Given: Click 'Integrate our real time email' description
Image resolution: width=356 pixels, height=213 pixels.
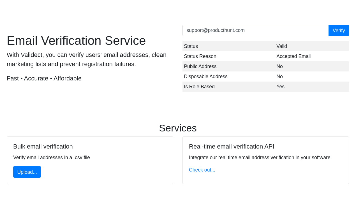Looking at the screenshot, I should coord(260,158).
